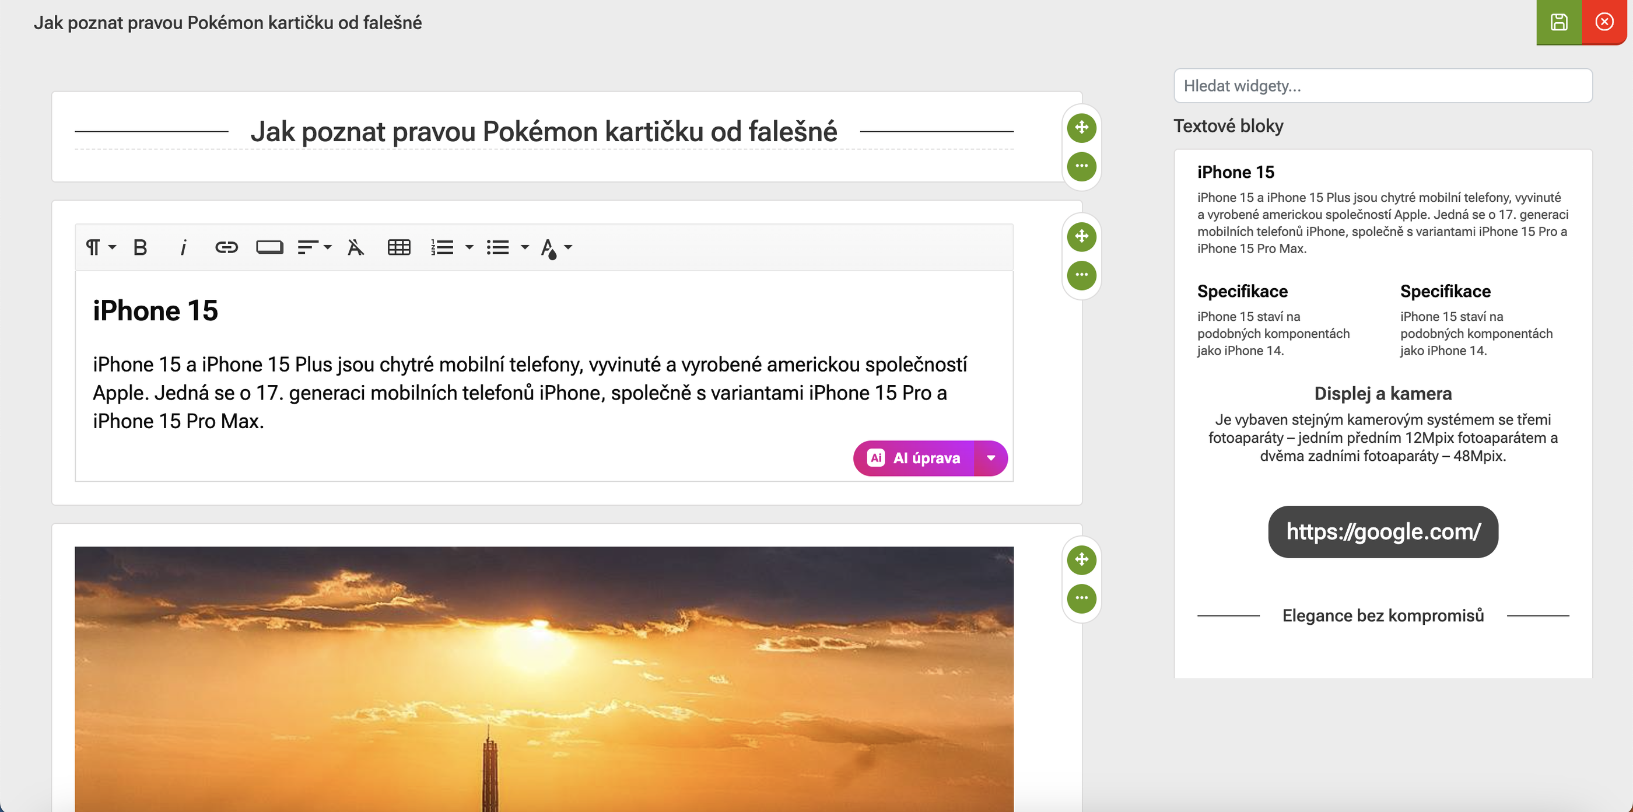Insert a hyperlink via the link icon

pos(226,247)
